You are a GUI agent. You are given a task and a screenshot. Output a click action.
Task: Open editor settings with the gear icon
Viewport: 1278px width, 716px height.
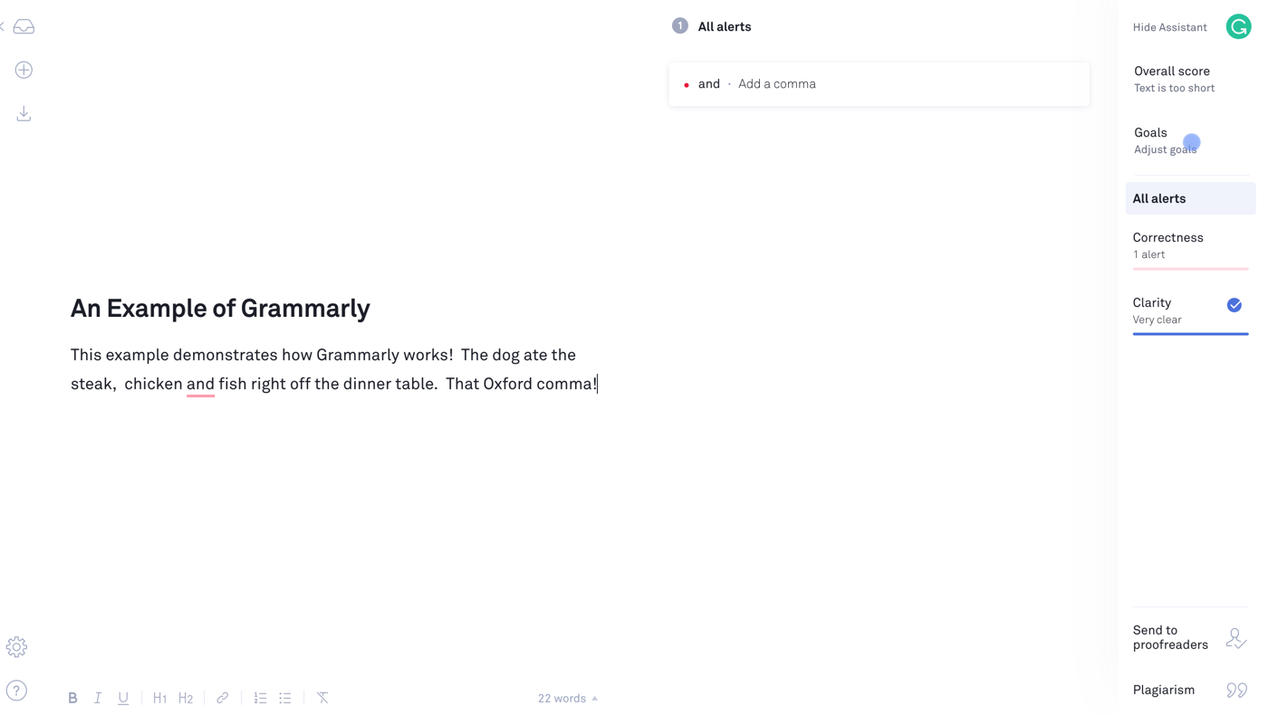click(x=16, y=646)
